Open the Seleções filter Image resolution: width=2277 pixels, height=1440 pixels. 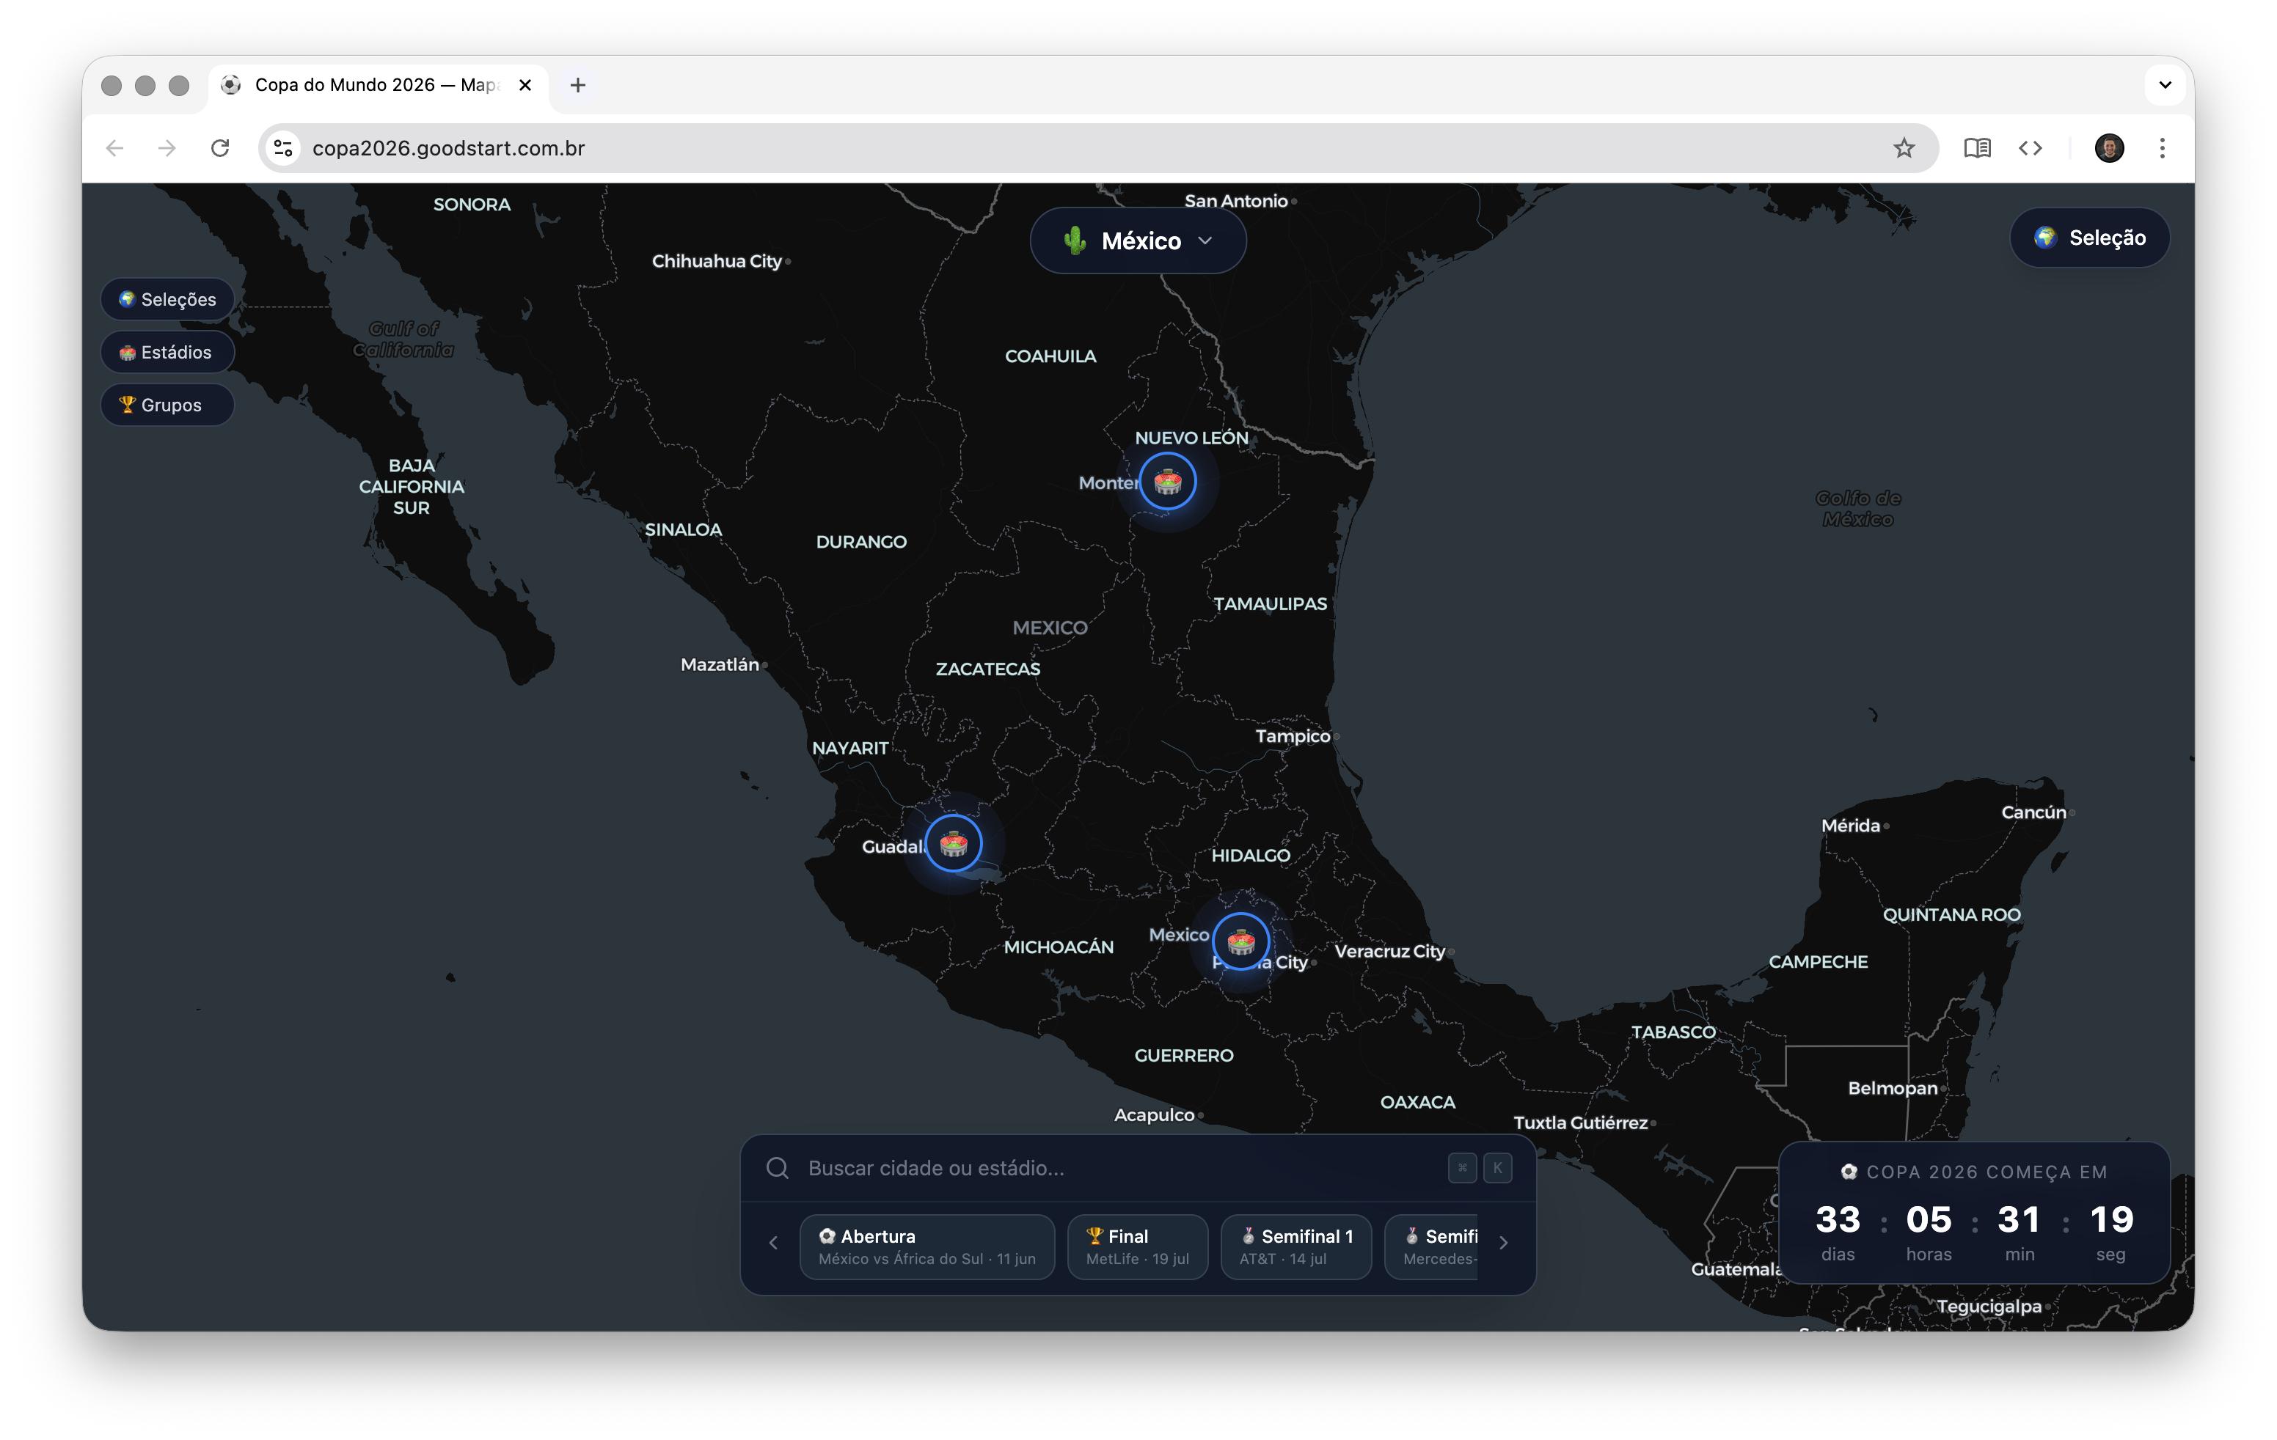point(167,300)
